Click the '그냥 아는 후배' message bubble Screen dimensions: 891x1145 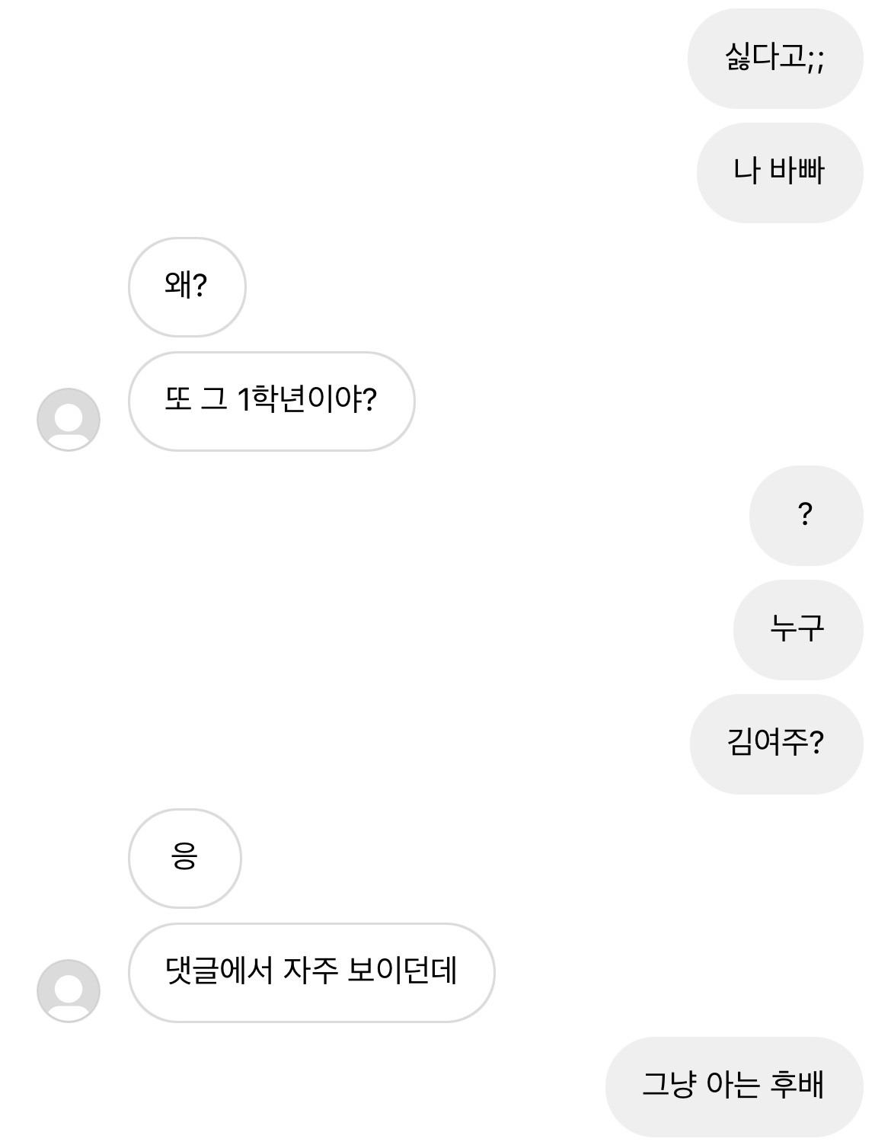coord(733,1087)
